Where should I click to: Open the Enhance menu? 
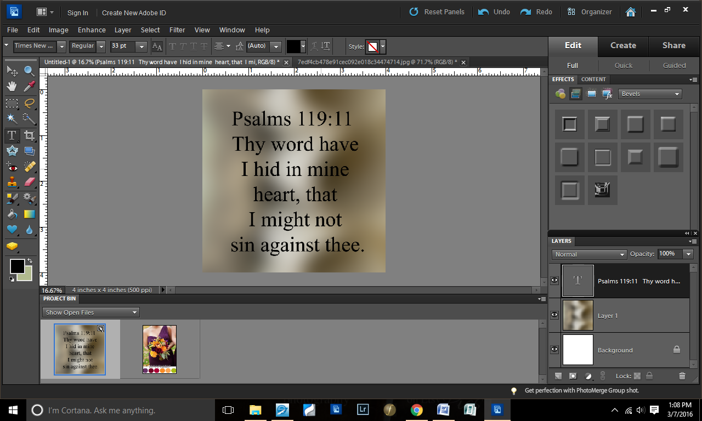click(92, 30)
